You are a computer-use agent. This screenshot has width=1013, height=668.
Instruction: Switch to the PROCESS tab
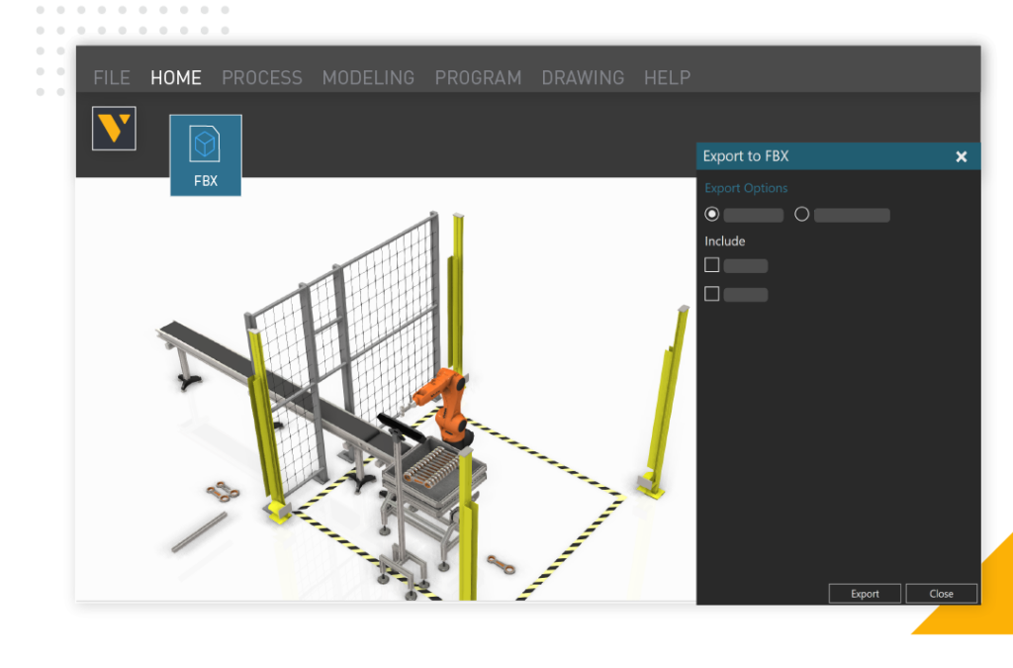pyautogui.click(x=262, y=77)
